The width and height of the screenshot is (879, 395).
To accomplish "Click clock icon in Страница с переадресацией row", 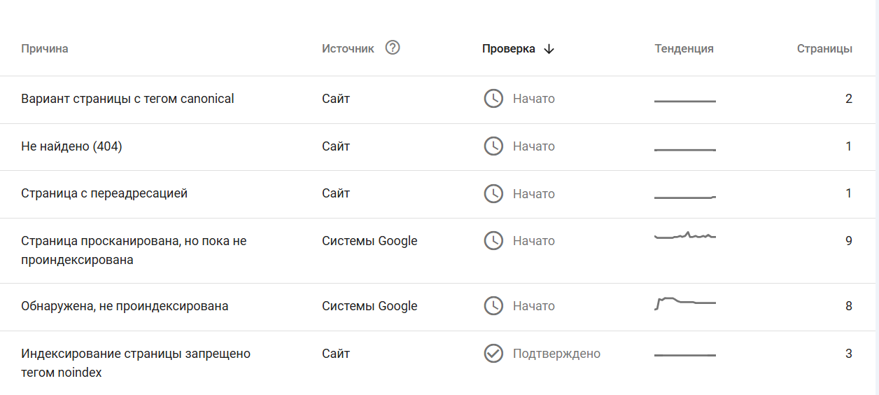I will point(493,194).
